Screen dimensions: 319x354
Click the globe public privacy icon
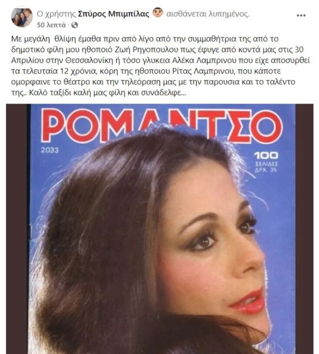74,25
